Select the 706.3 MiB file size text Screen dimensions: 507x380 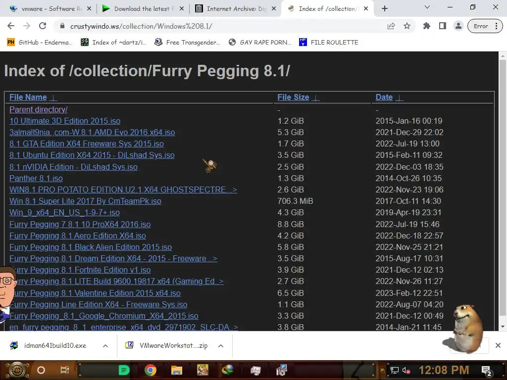(295, 201)
